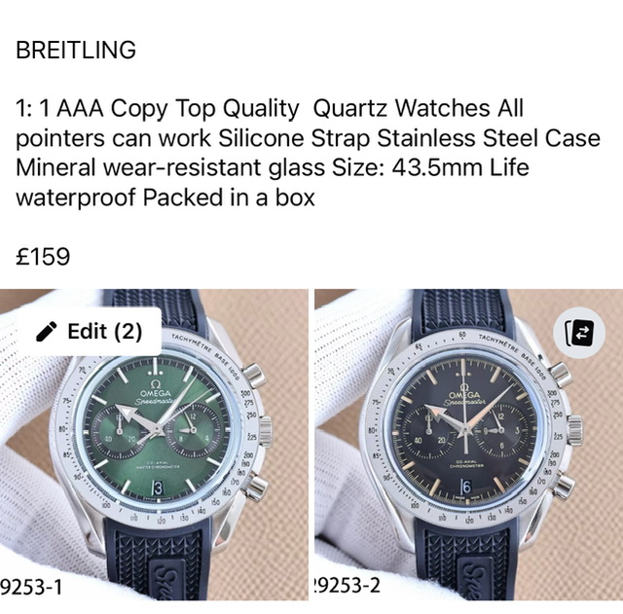This screenshot has width=623, height=614.
Task: Click the 9253-1 label on the green watch photo
Action: 31,587
